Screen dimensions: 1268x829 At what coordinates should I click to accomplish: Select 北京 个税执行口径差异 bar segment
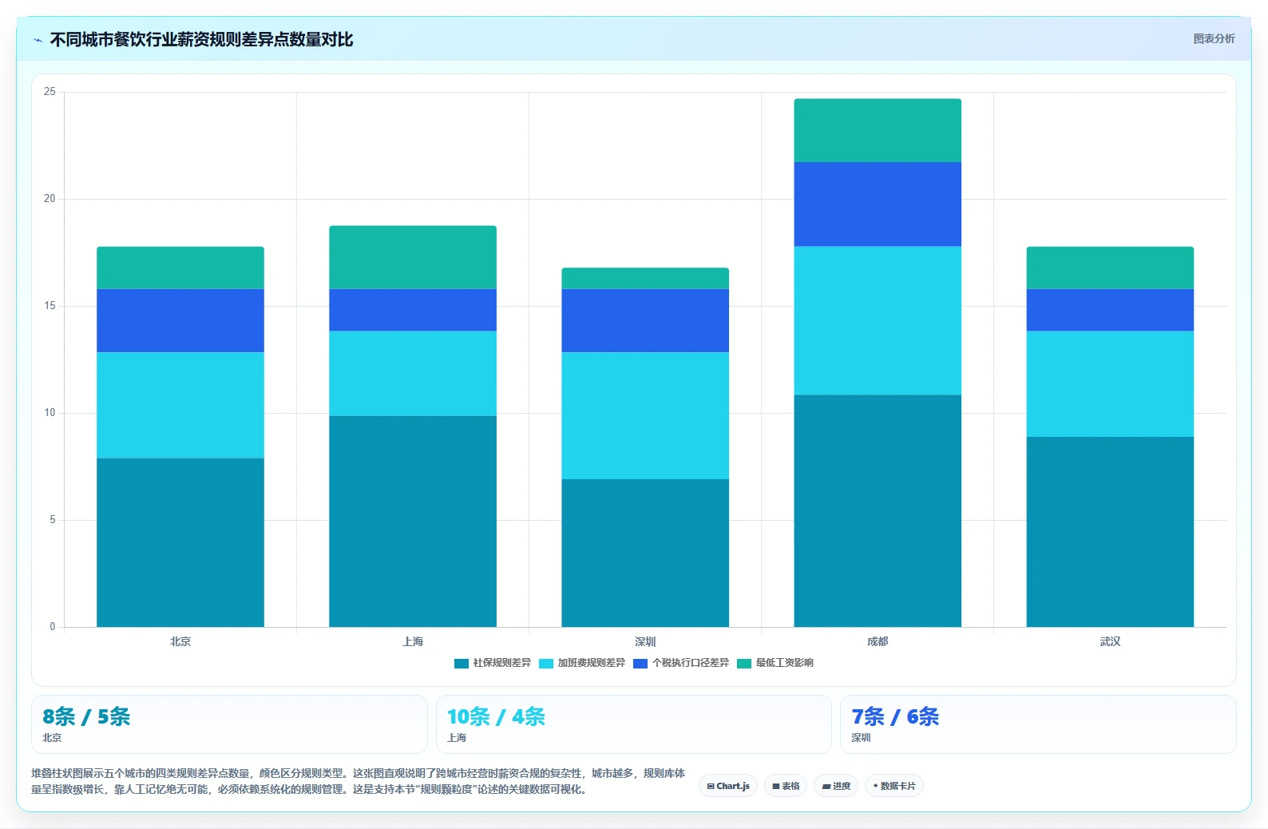pos(180,320)
